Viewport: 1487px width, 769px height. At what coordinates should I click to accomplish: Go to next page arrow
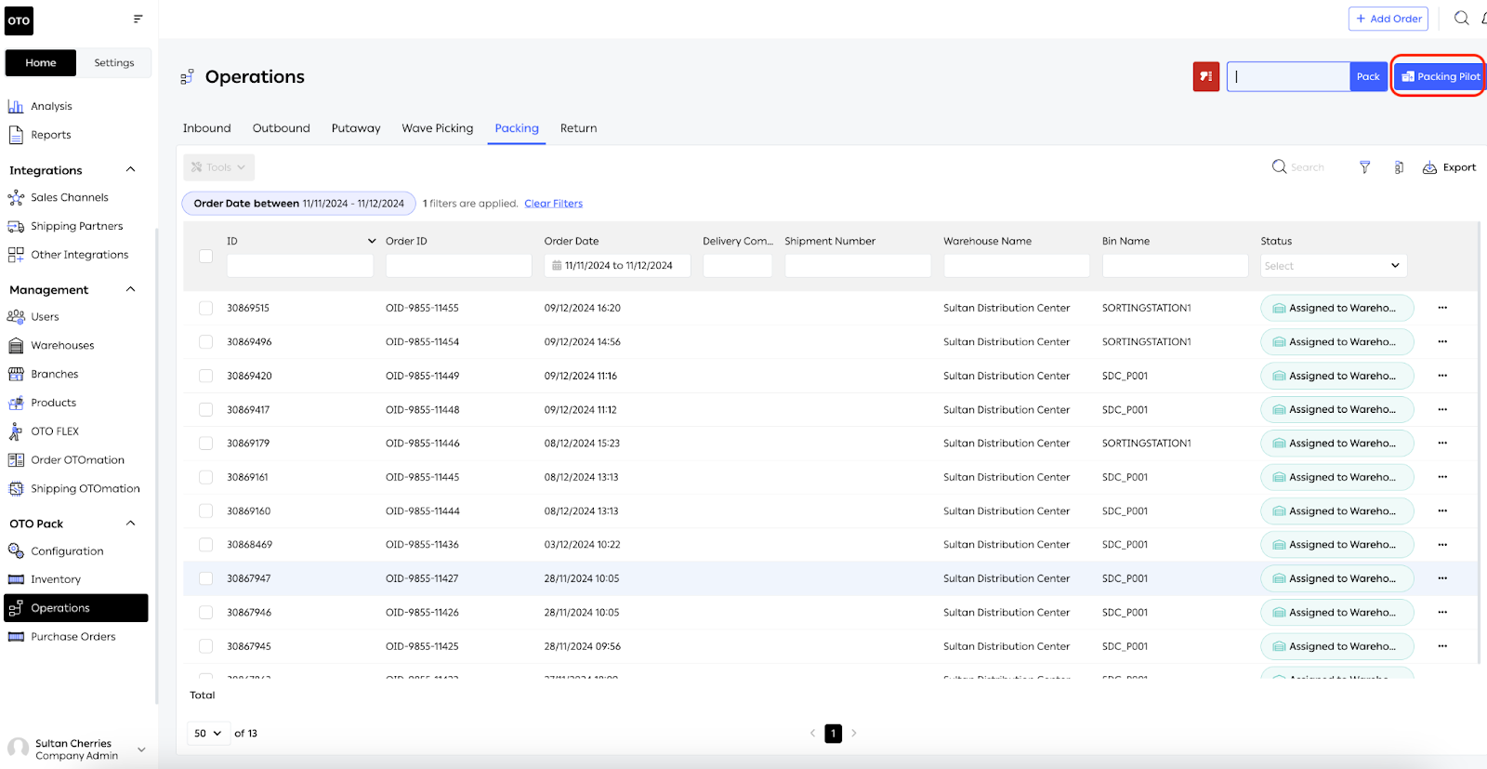(x=854, y=734)
